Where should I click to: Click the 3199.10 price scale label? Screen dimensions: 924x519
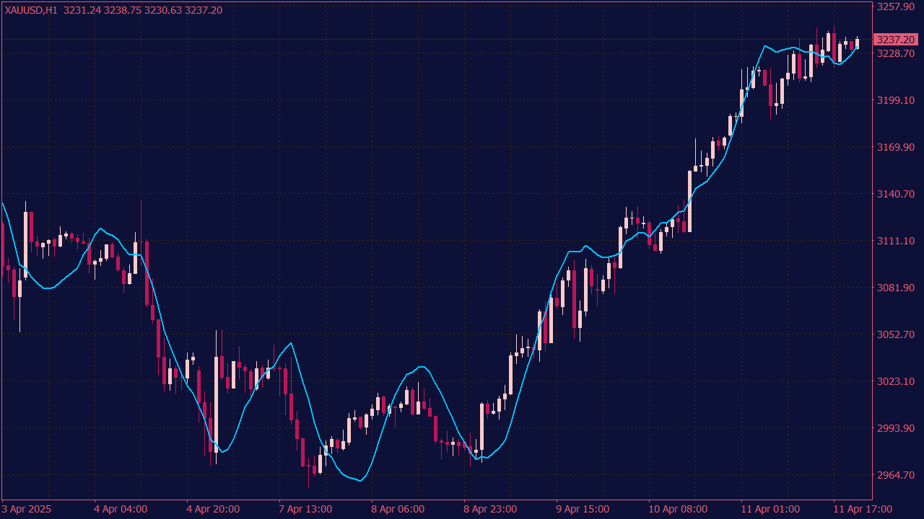pyautogui.click(x=896, y=100)
